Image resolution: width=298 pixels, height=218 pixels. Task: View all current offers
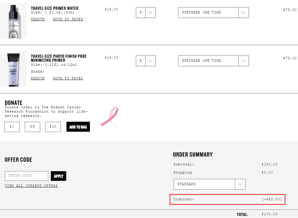click(x=31, y=186)
